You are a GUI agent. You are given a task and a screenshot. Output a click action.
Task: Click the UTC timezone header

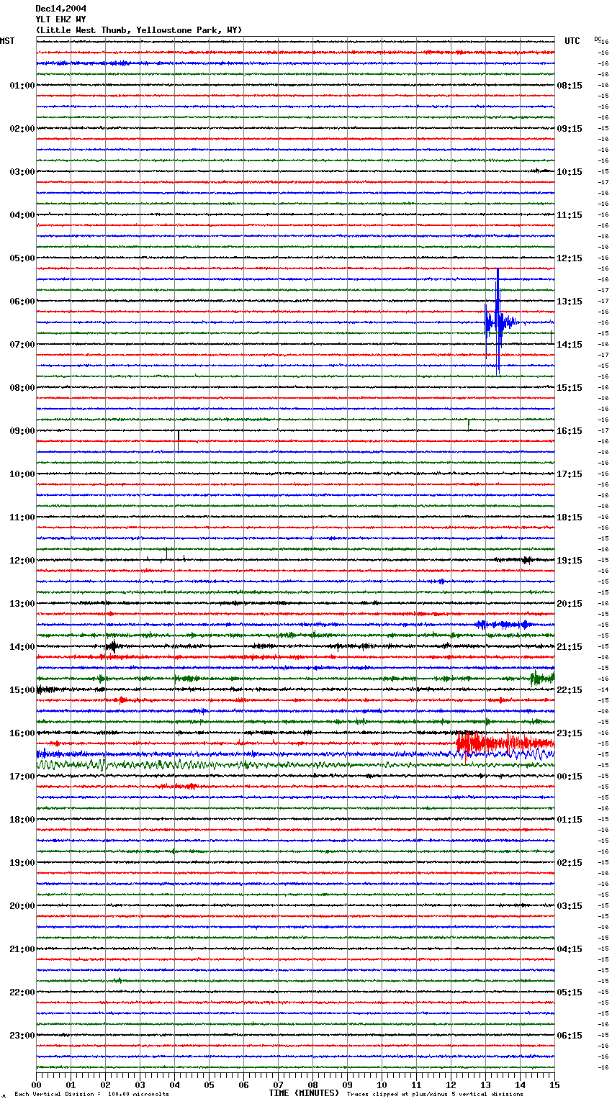(572, 41)
